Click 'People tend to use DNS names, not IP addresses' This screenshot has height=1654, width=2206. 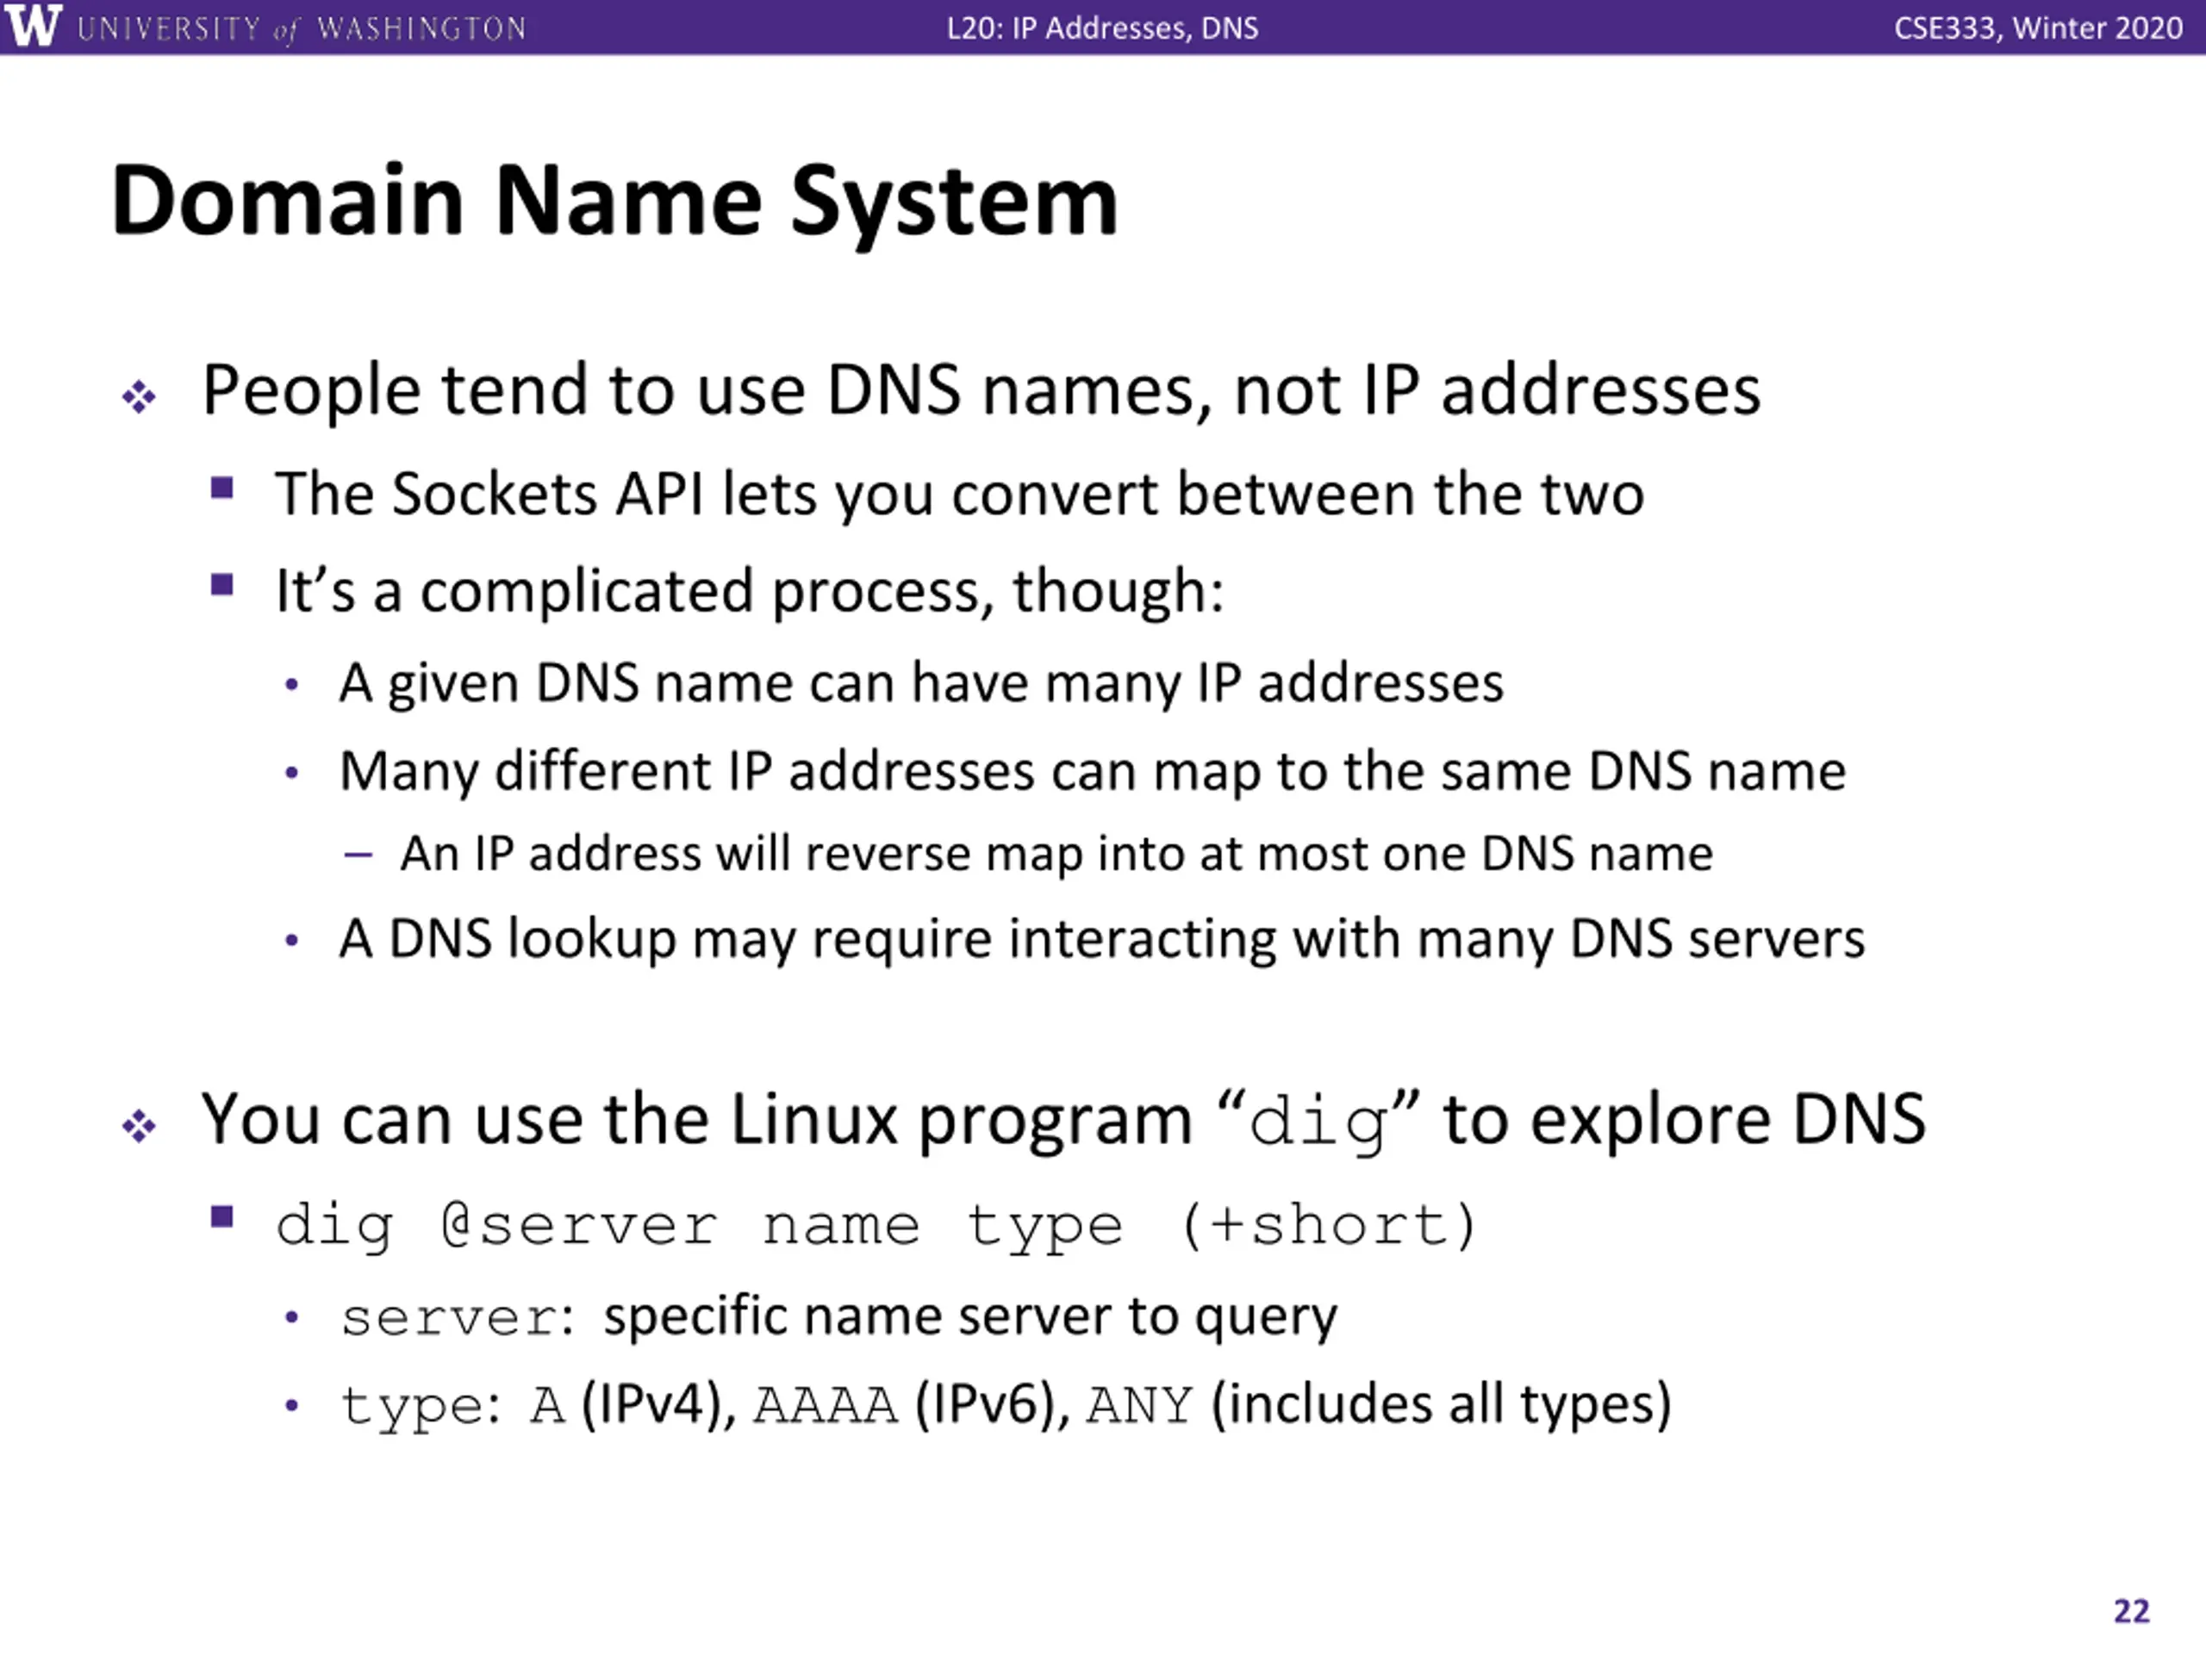pyautogui.click(x=981, y=390)
